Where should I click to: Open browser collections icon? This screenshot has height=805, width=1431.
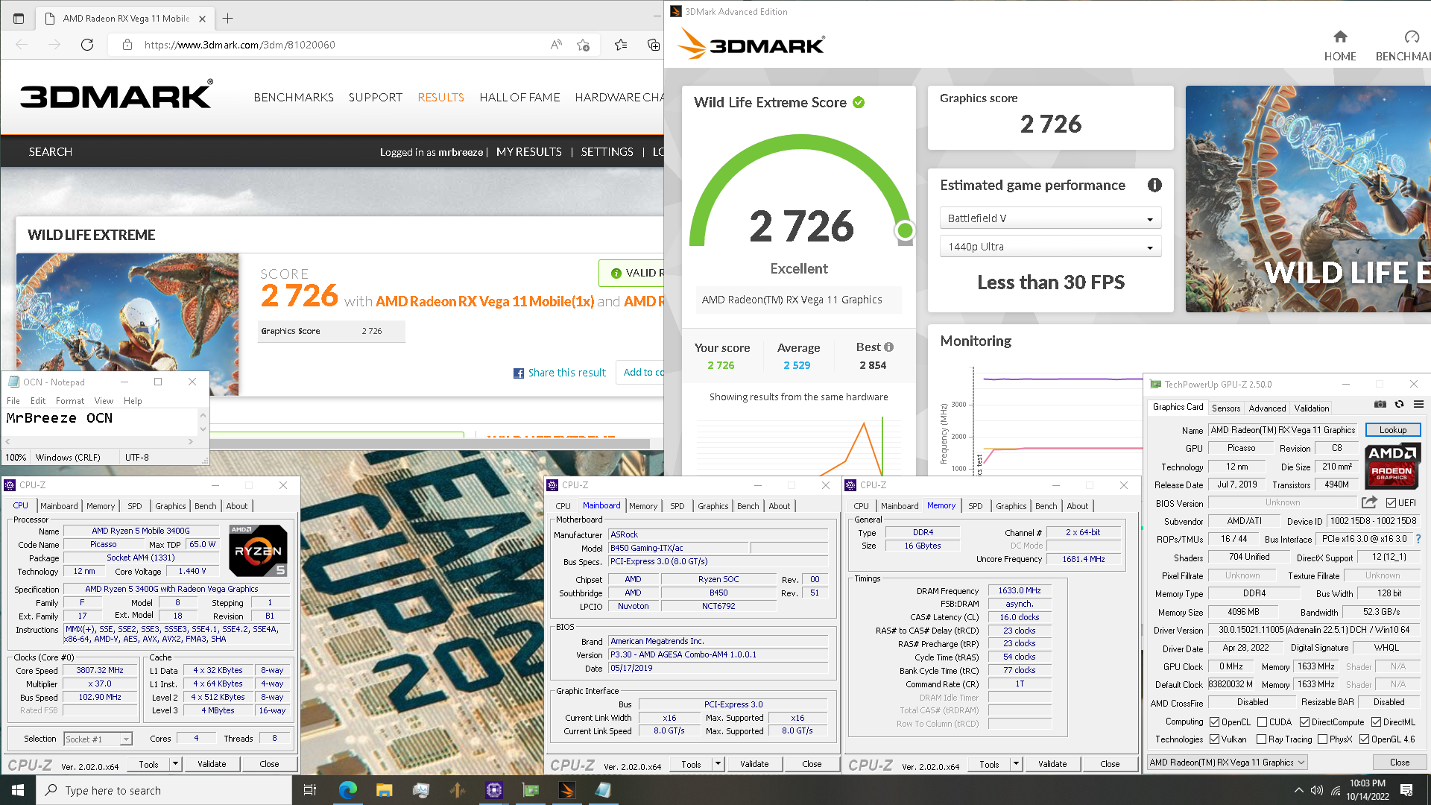654,45
